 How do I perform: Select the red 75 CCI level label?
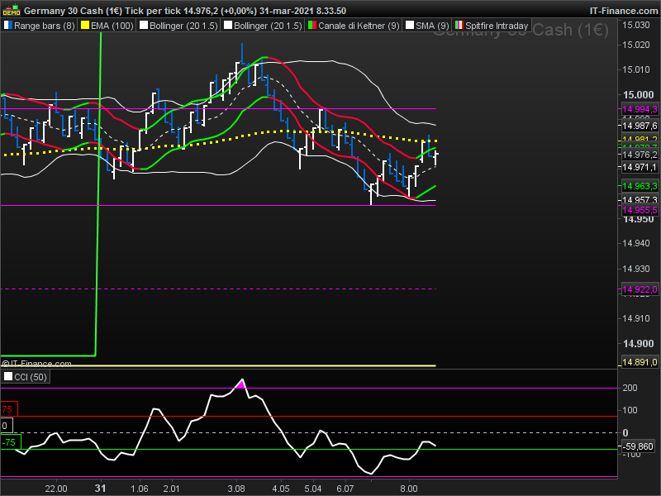point(7,409)
